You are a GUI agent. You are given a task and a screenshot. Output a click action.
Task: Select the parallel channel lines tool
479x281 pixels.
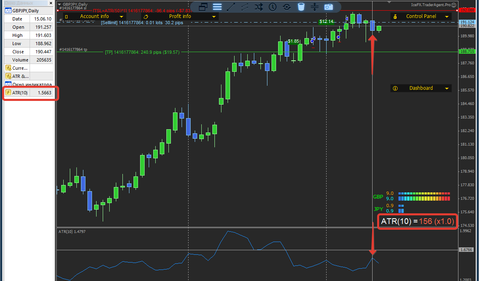[245, 7]
